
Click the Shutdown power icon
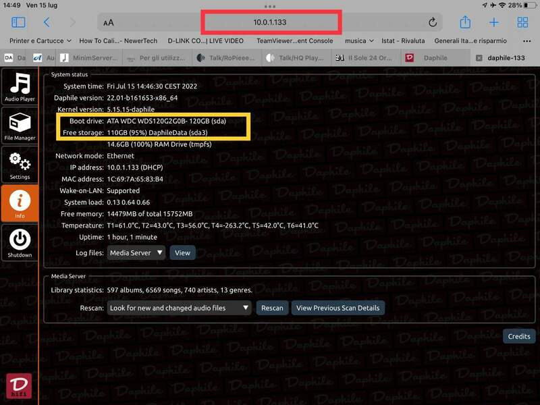[20, 242]
